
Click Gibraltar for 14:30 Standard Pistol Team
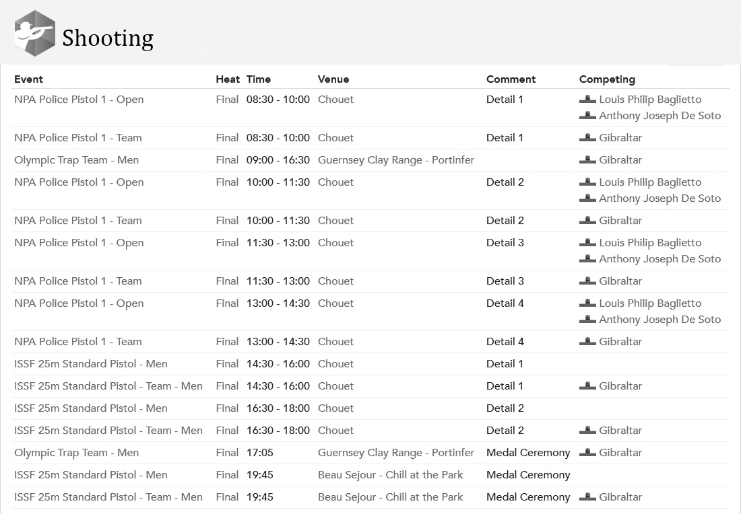(620, 385)
